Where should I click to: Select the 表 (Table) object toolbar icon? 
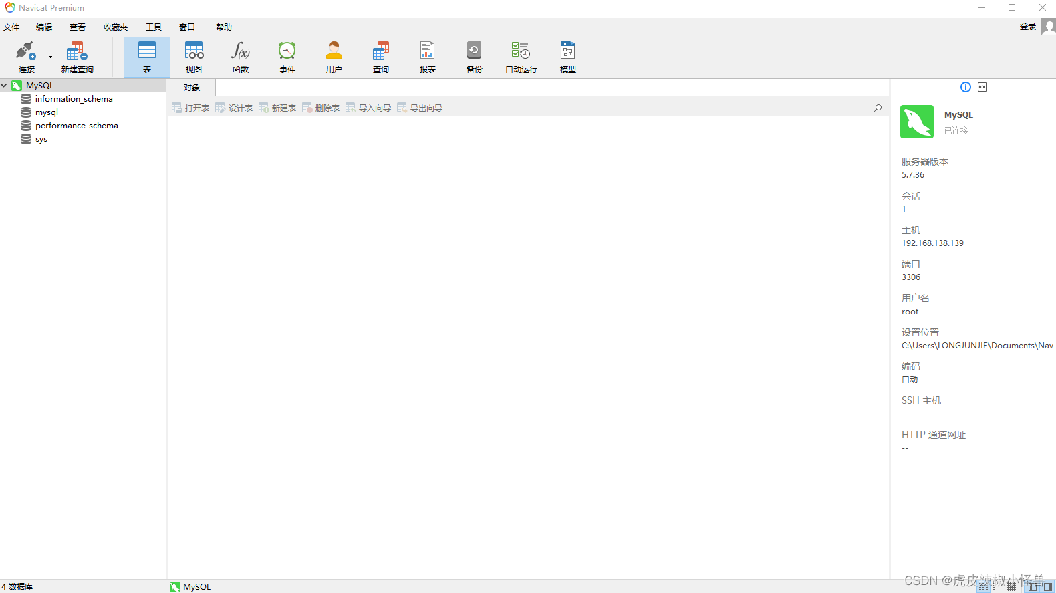coord(147,57)
